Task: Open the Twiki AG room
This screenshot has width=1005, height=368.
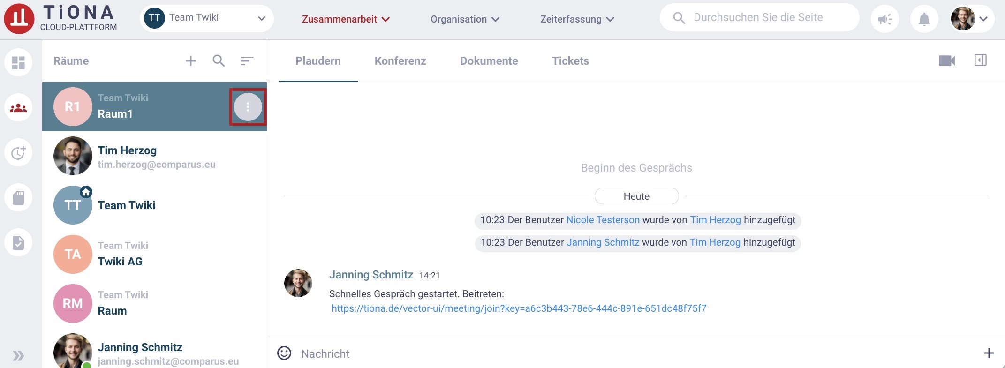Action: click(x=154, y=254)
